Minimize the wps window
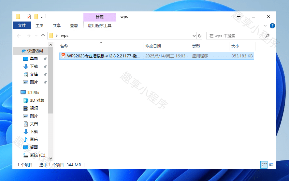 (x=239, y=16)
